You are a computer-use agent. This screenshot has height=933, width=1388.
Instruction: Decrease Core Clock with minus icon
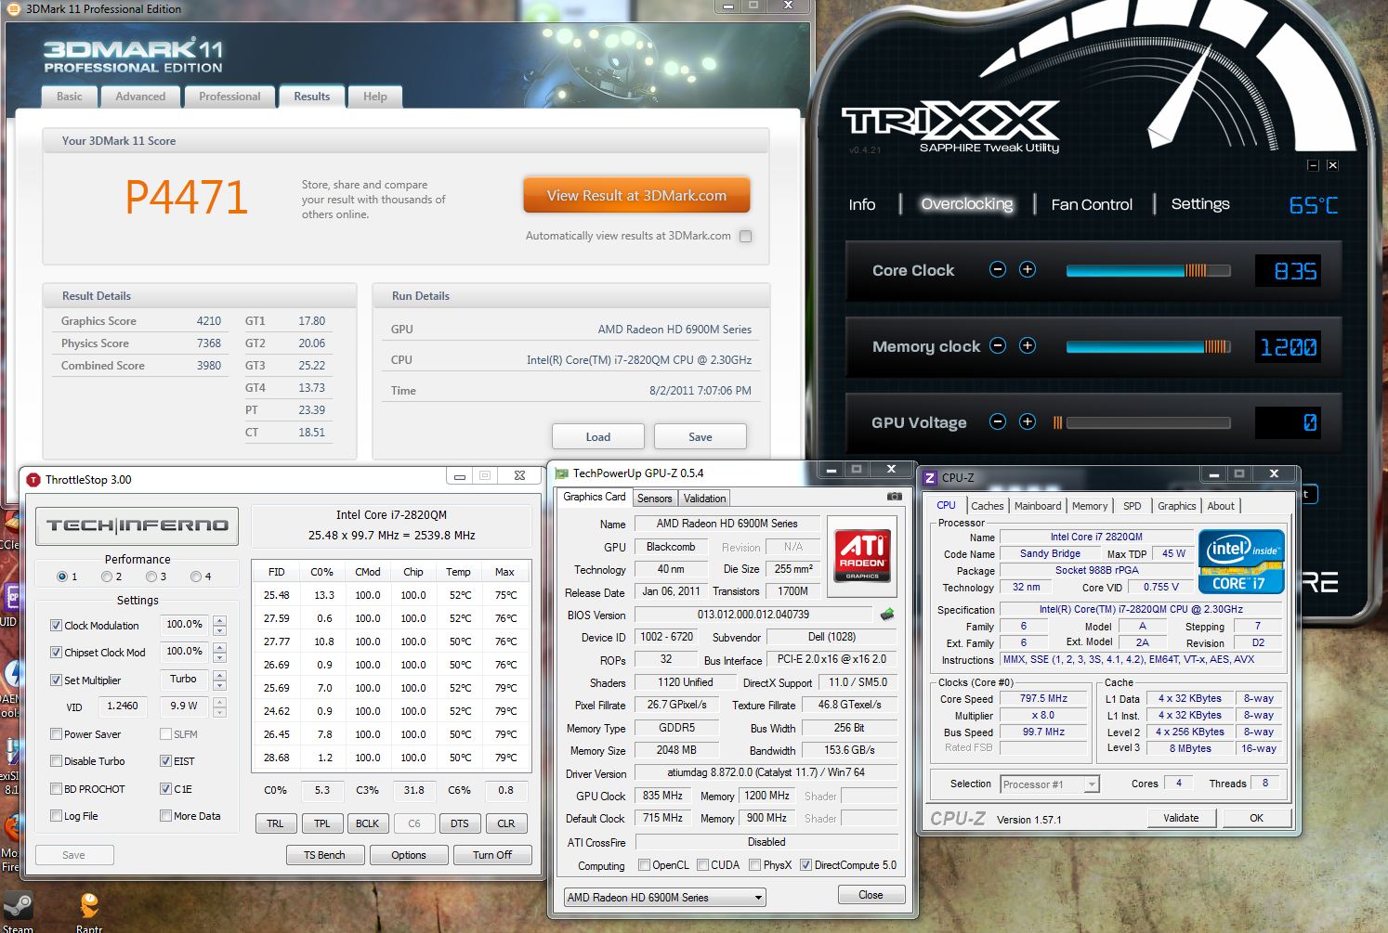tap(998, 269)
